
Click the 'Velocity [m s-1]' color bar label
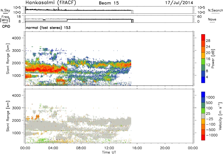pos(220,116)
